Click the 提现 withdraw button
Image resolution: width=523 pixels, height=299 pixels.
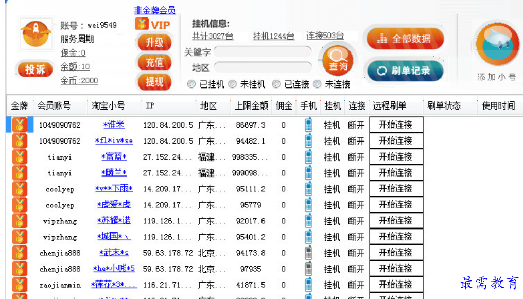coord(154,82)
